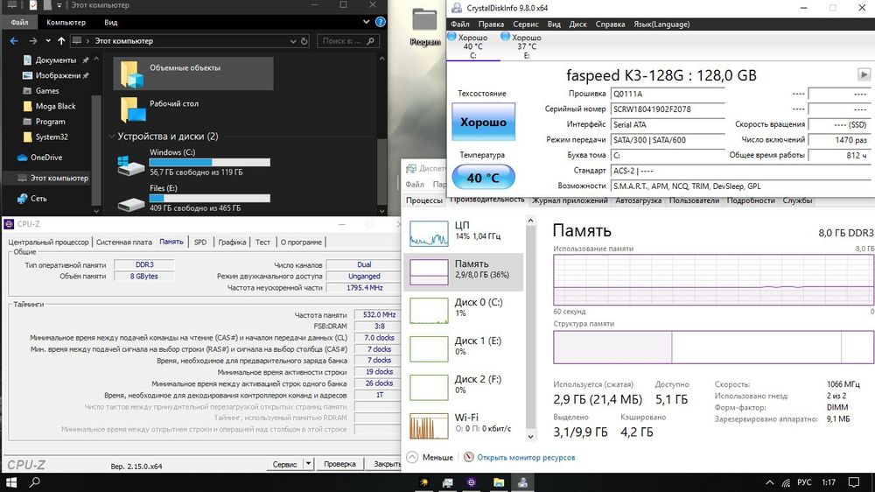Open Графика tab in CPU-Z
The image size is (875, 492).
pos(232,242)
